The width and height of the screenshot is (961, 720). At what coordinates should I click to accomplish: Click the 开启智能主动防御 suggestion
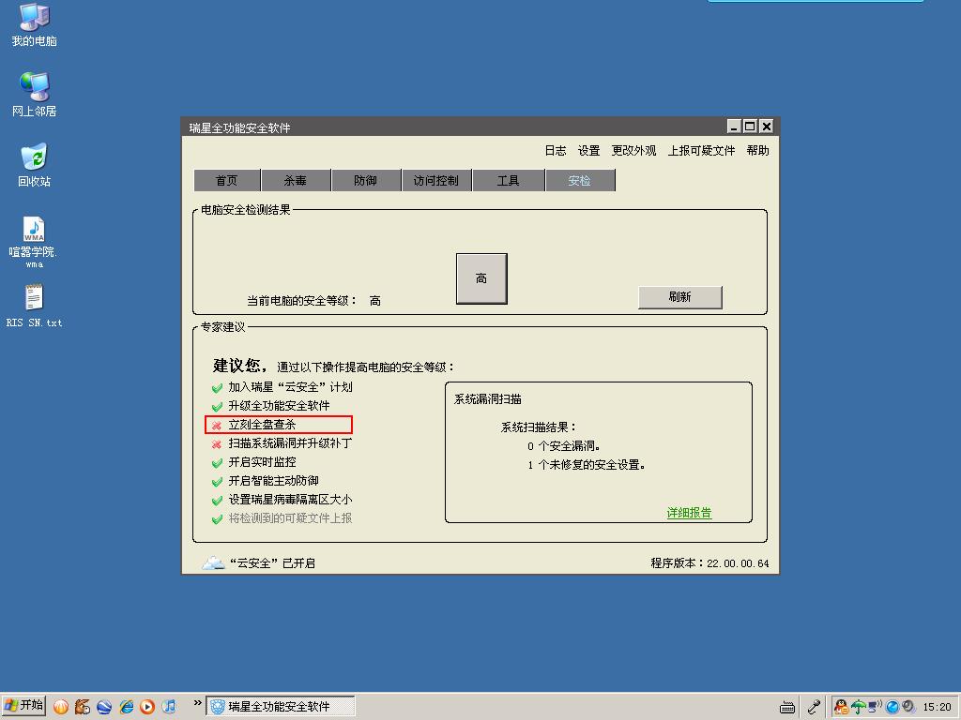(273, 481)
